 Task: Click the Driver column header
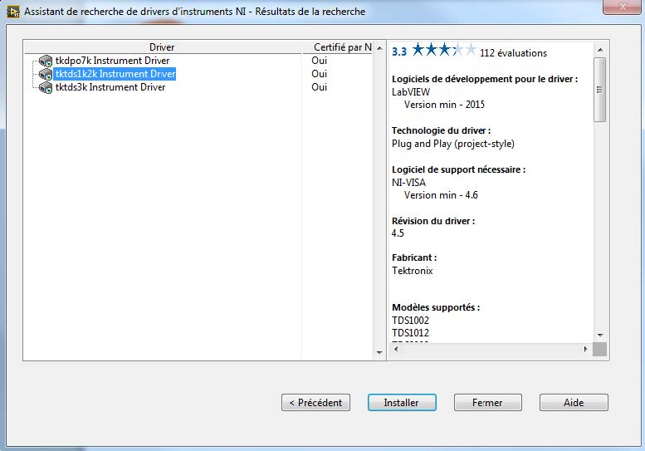click(162, 47)
